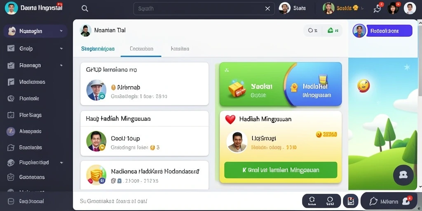Open the Seqphonal sidebar label
Image resolution: width=422 pixels, height=211 pixels.
(31, 201)
